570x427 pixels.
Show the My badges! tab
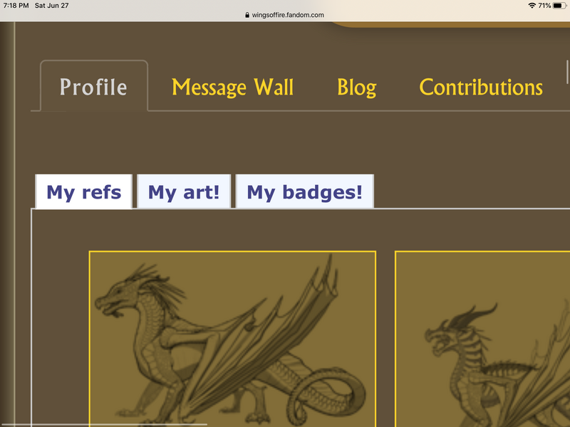(x=305, y=191)
